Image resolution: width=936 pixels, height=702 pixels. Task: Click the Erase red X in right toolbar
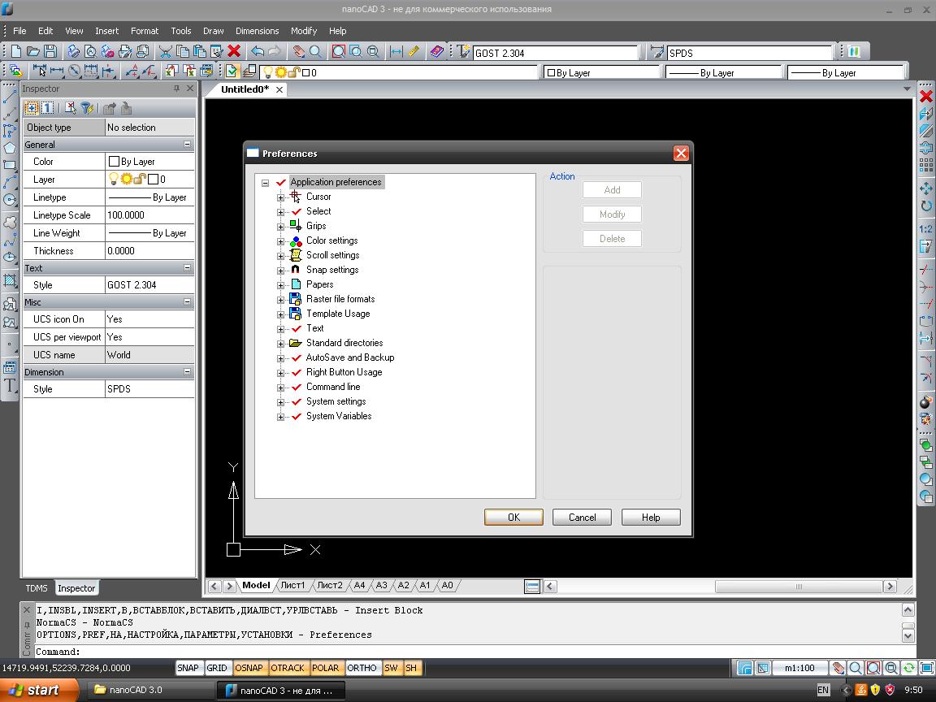926,96
